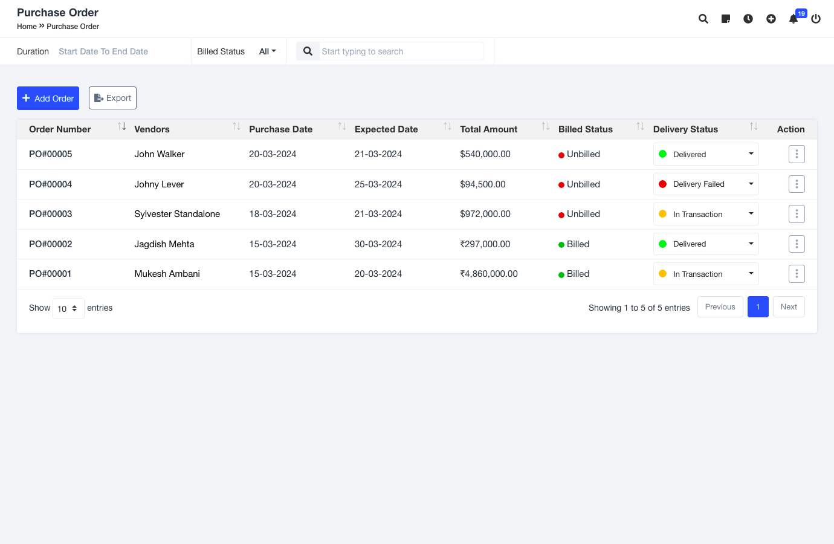
Task: Open the sticky note icon in header
Action: 726,19
